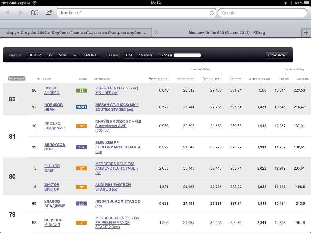Click the GT badge for Прошко Владимир
The image size is (311, 233).
click(81, 126)
